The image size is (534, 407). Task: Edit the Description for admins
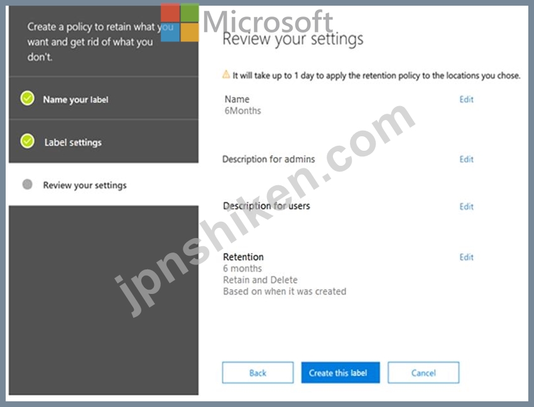point(466,159)
